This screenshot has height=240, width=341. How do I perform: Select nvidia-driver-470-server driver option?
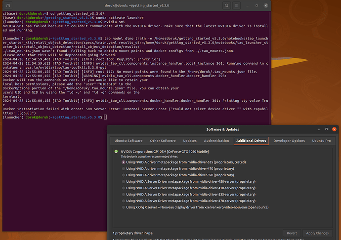tap(189, 201)
